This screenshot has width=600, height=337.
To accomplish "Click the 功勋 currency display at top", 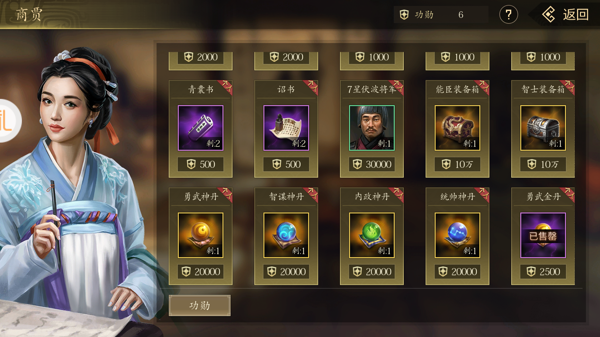I will tap(441, 14).
